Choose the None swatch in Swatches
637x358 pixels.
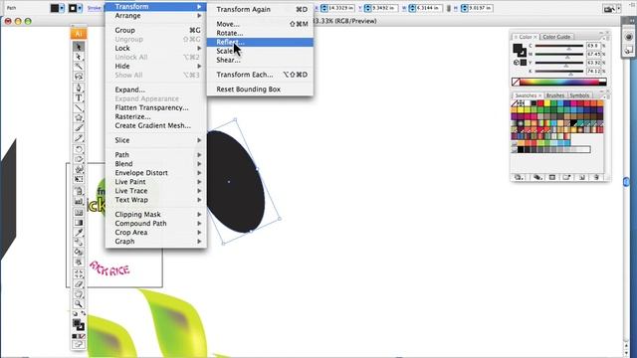[x=515, y=103]
